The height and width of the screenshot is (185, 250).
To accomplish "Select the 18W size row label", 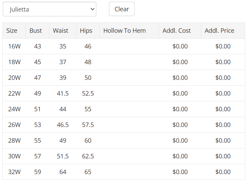I will (x=14, y=62).
